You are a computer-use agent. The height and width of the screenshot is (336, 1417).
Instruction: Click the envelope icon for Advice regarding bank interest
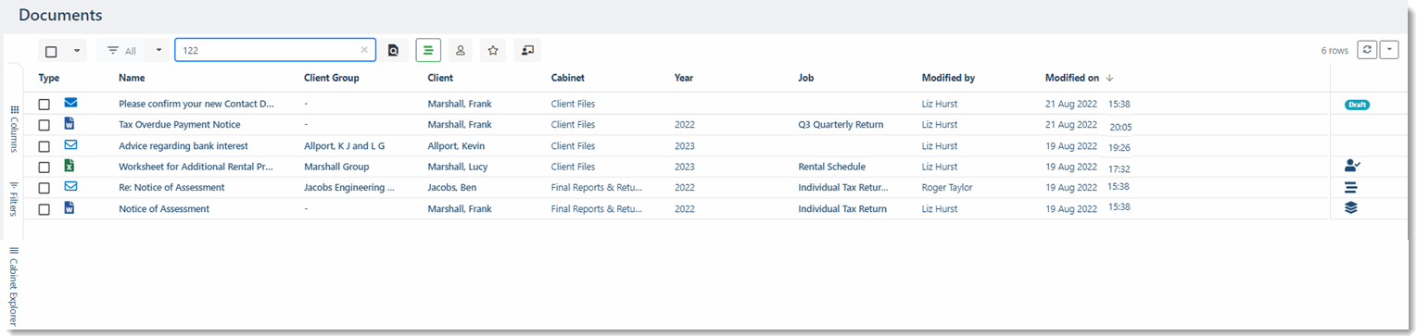point(70,144)
